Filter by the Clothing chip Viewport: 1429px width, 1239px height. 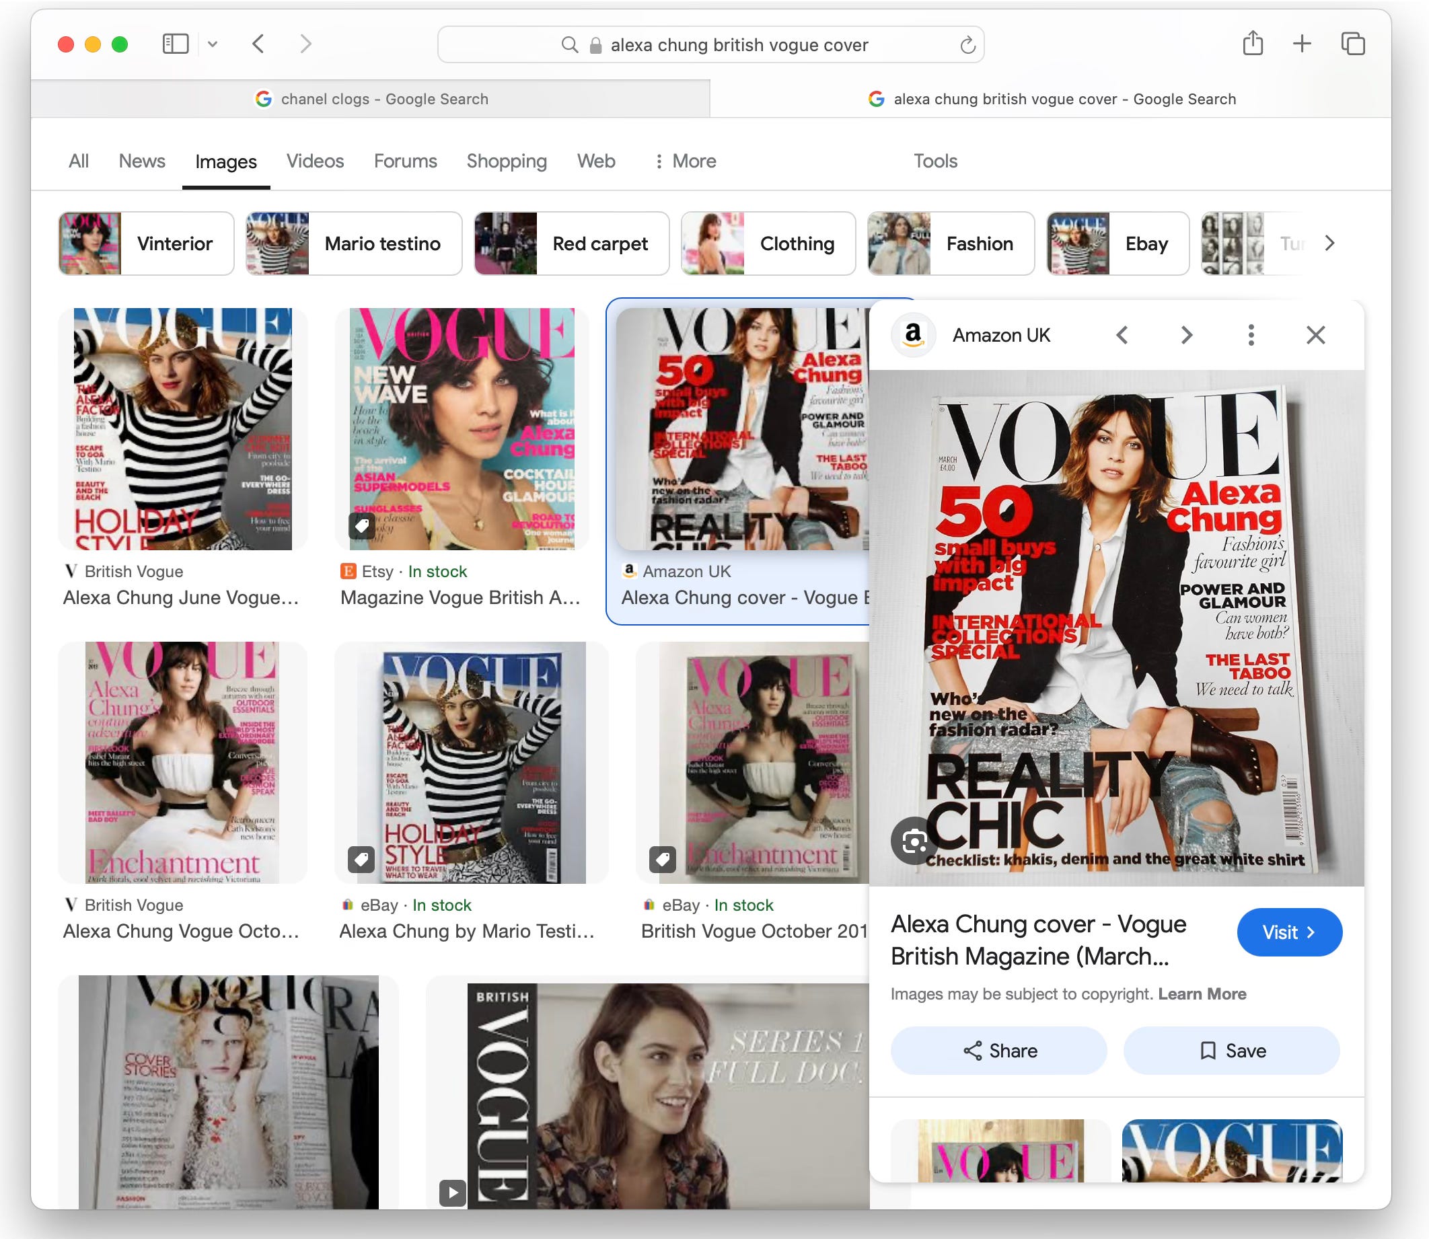pyautogui.click(x=768, y=243)
